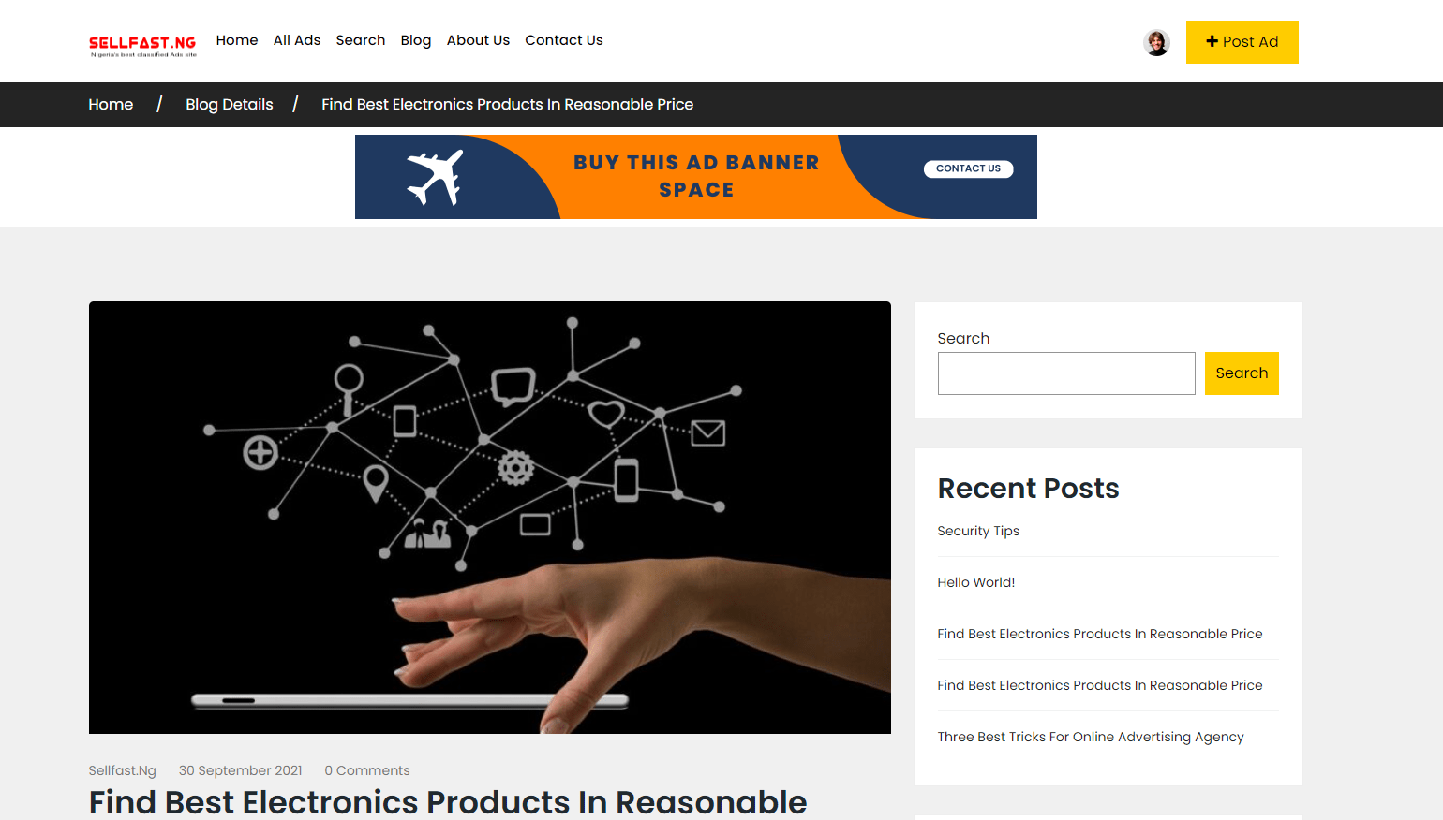The image size is (1443, 820).
Task: Open Contact Us in the navigation bar
Action: pos(564,40)
